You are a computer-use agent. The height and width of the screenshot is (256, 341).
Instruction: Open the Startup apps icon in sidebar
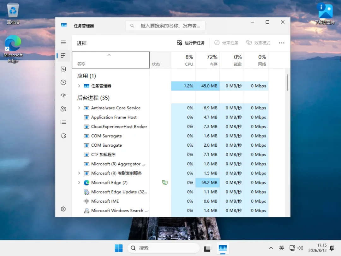(x=63, y=95)
